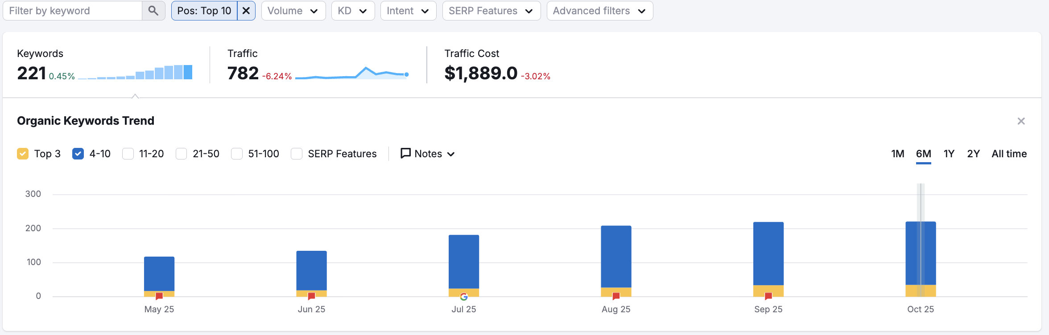Enable the 11-20 positions checkbox
Screen dimensions: 1049x335
[x=128, y=154]
